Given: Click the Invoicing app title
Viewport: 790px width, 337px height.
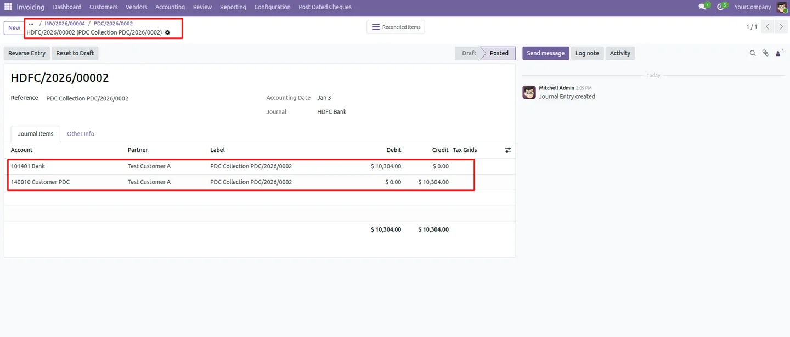Looking at the screenshot, I should point(30,7).
